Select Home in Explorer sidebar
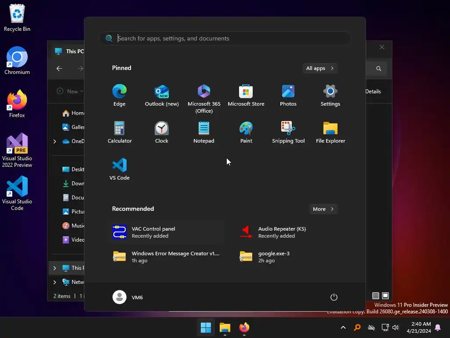This screenshot has height=338, width=450. coord(73,113)
